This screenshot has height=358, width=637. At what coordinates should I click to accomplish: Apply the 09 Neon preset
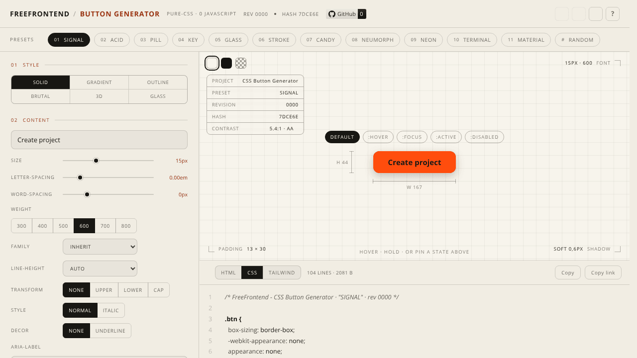click(424, 40)
